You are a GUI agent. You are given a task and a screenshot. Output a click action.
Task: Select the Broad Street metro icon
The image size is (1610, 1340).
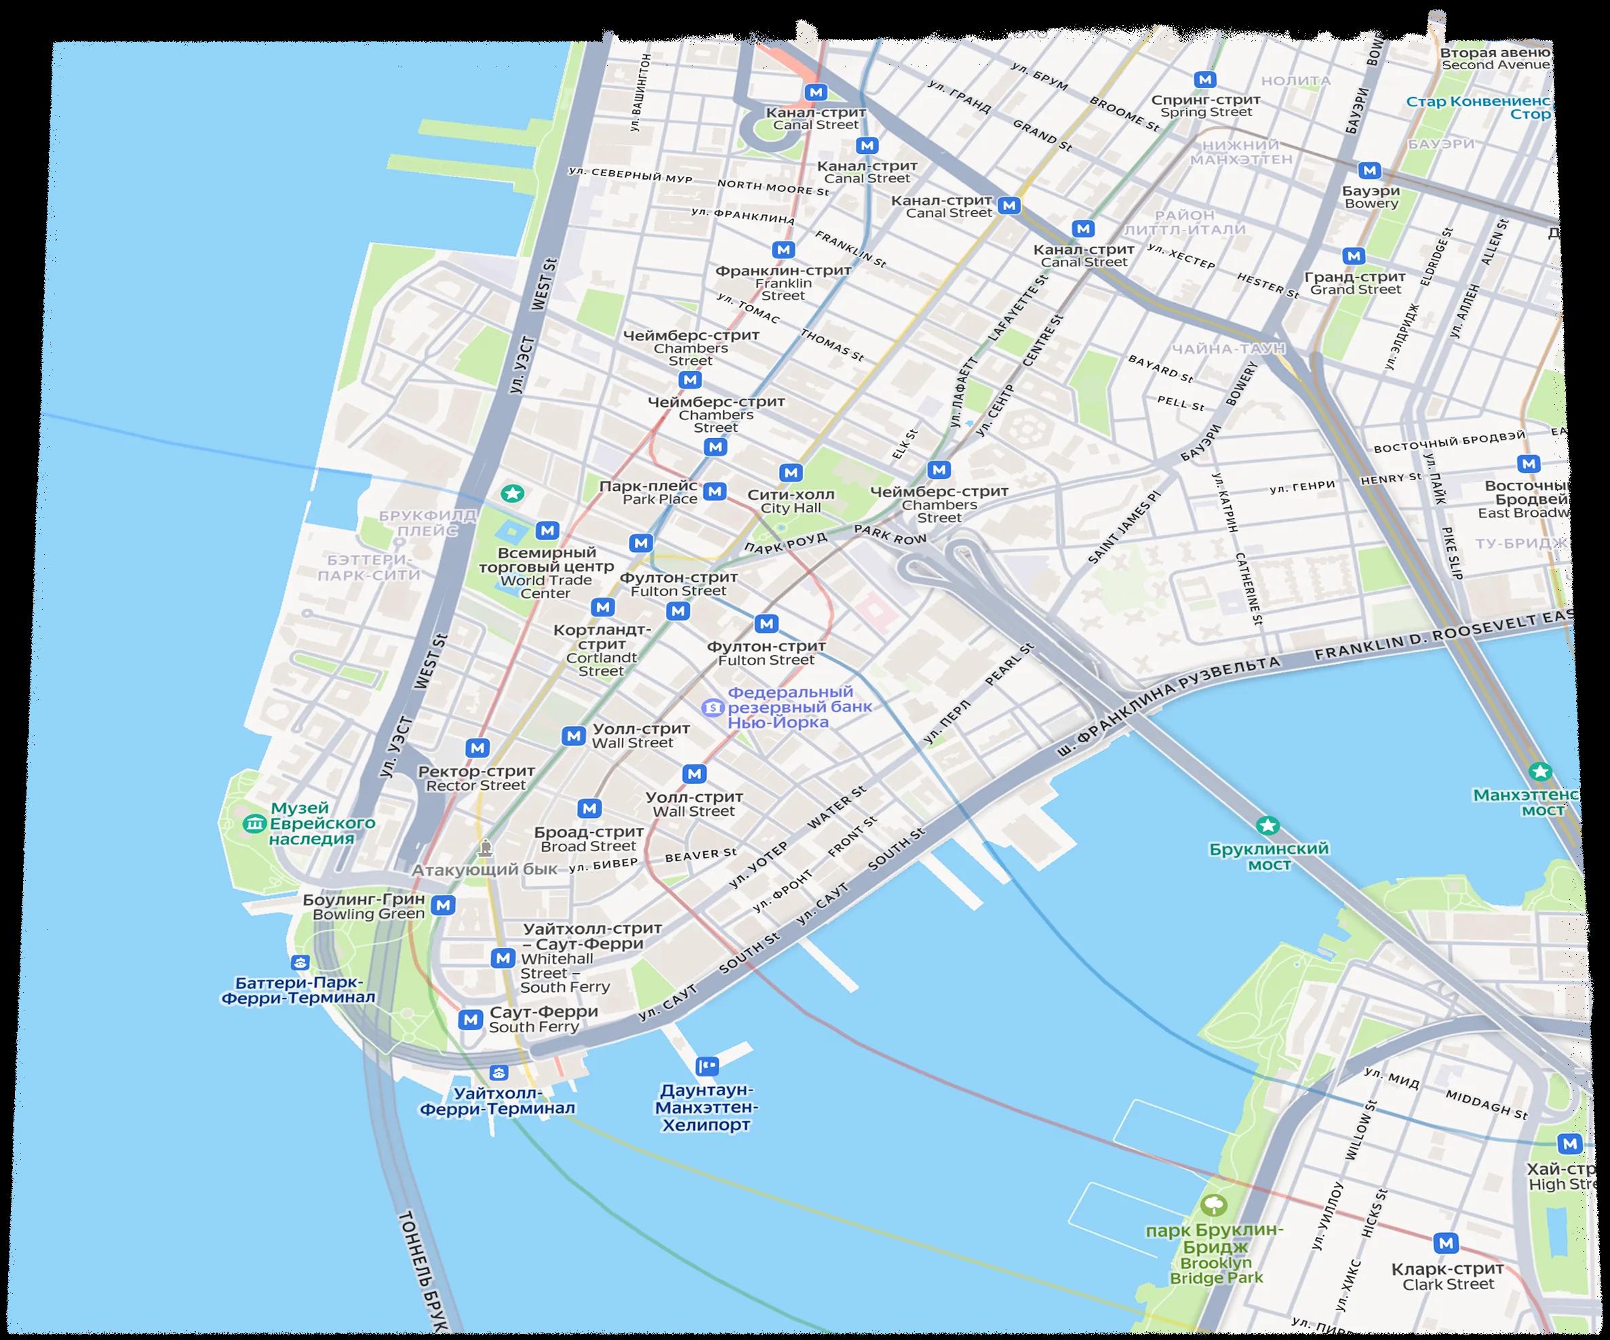(x=589, y=808)
